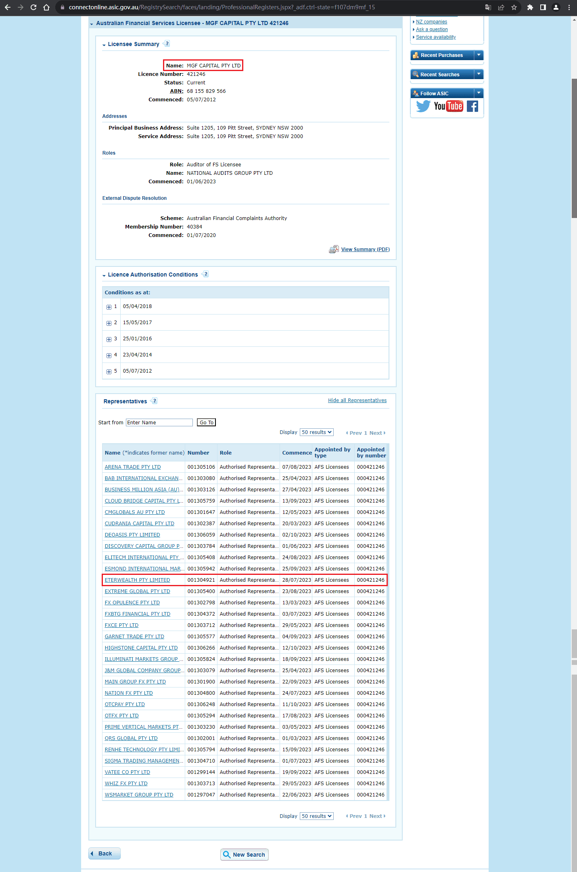Open WSMARKET GROUP PTY LTD representative link

tap(139, 795)
